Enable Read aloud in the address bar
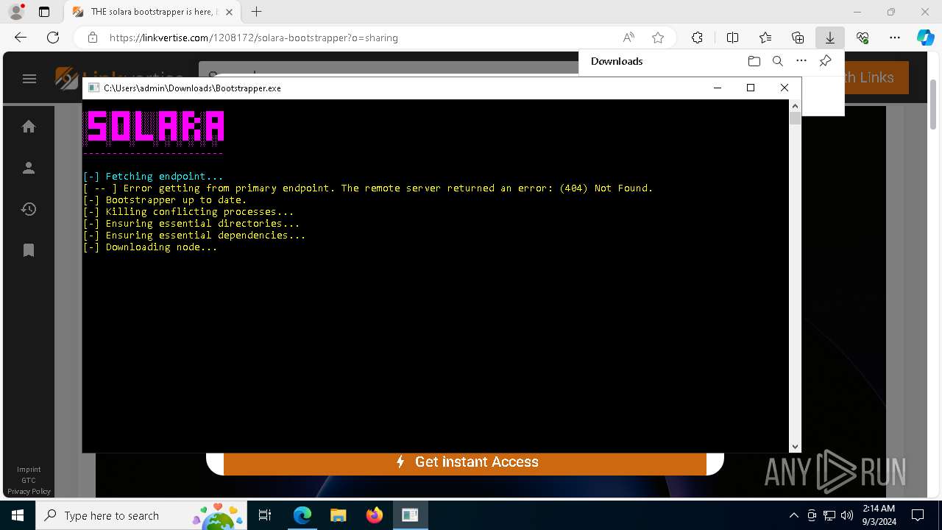The width and height of the screenshot is (942, 530). pos(628,38)
